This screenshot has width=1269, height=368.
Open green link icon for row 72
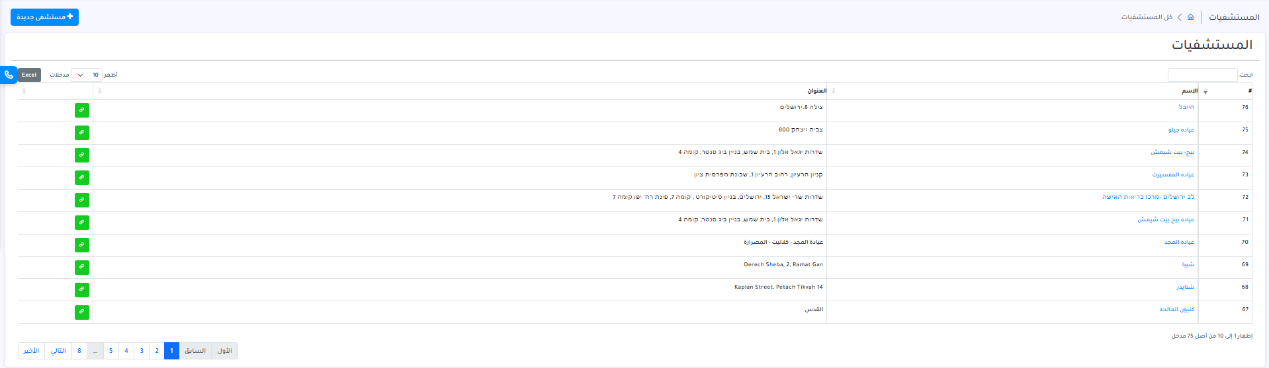point(82,200)
